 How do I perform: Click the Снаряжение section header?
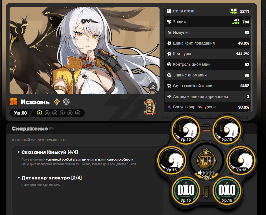30,129
